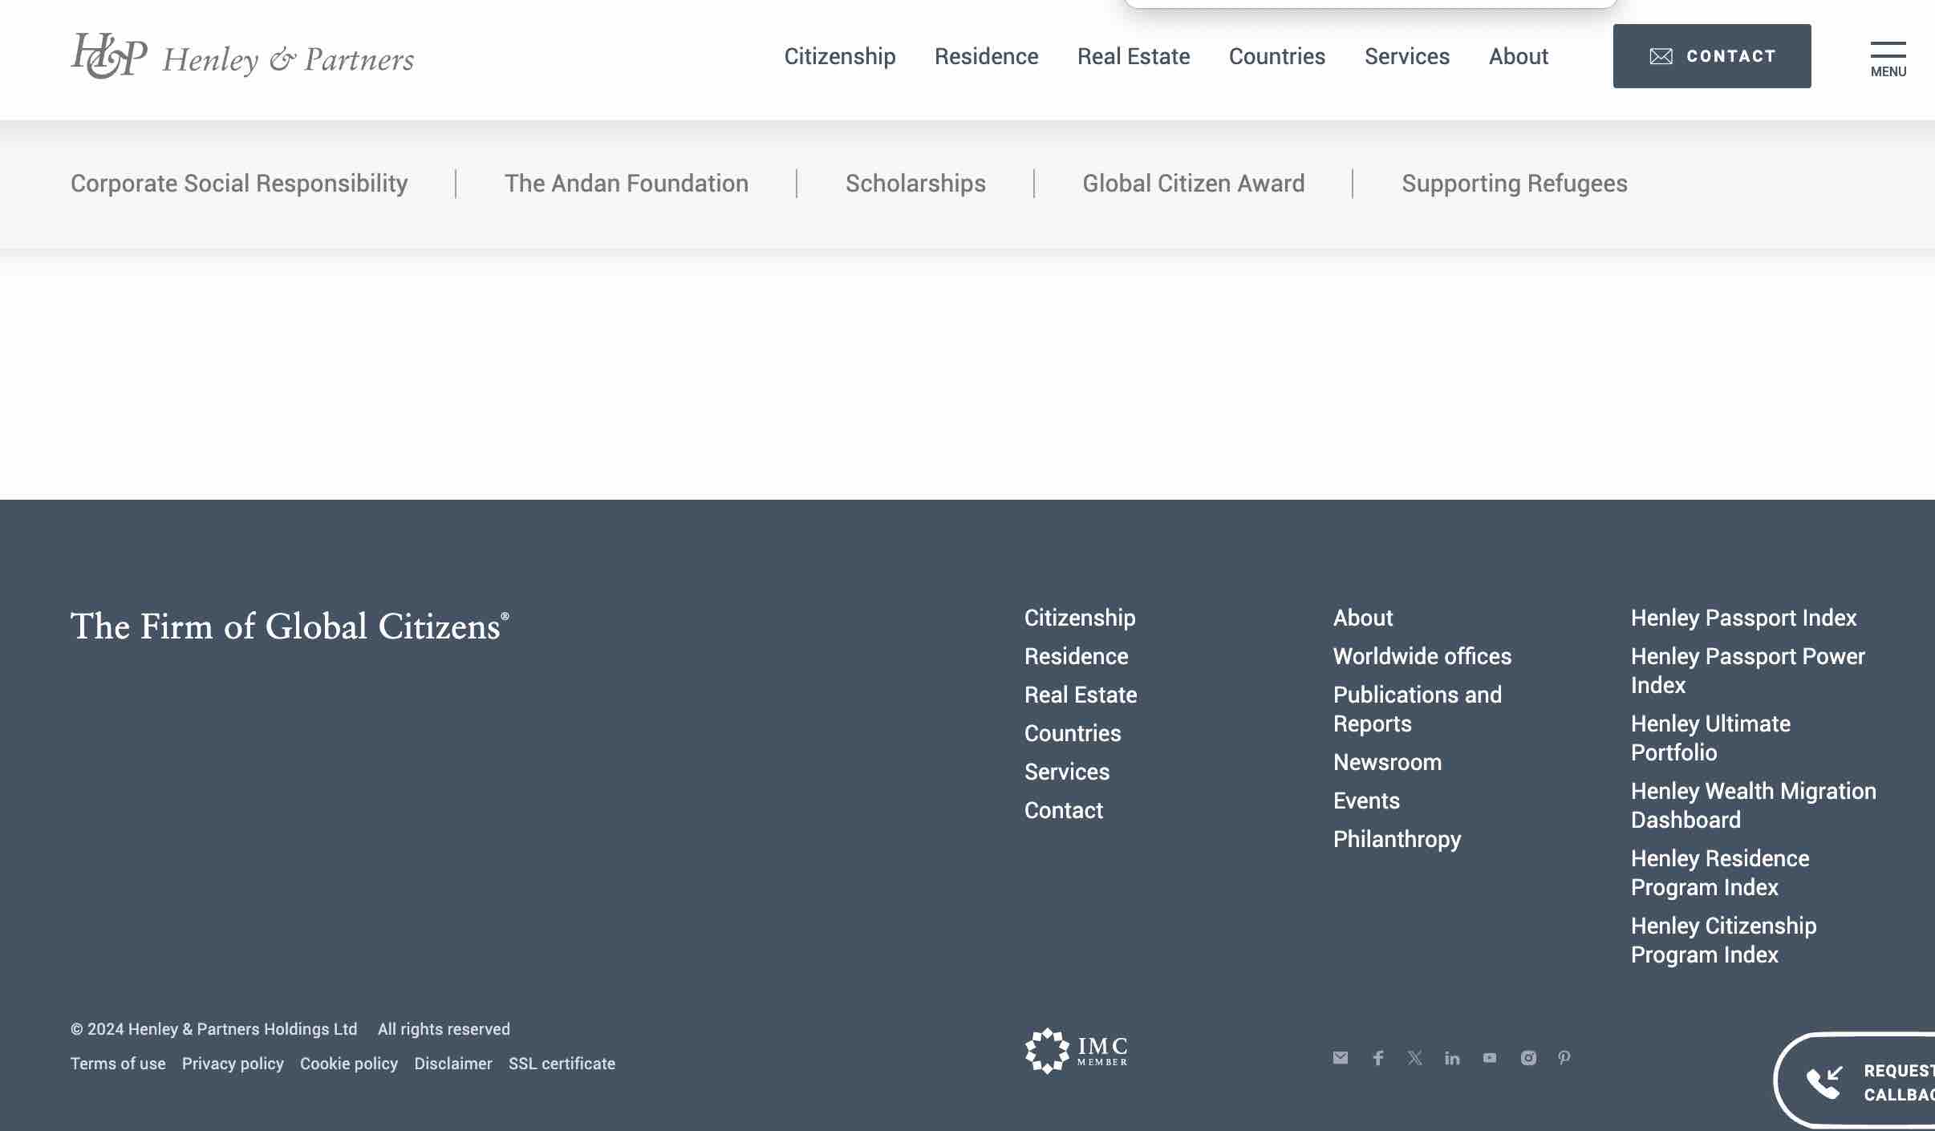
Task: Open the Henley Passport Power Index link
Action: tap(1748, 671)
